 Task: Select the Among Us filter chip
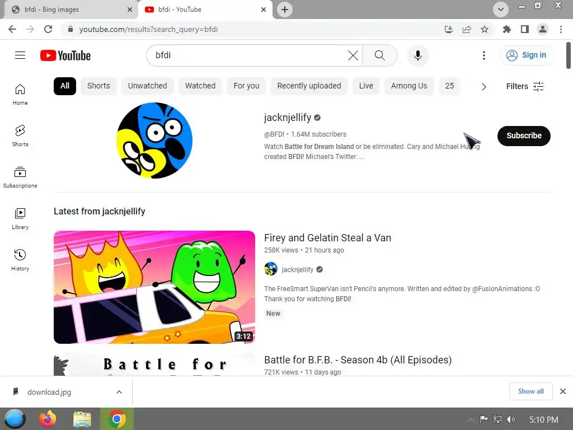tap(409, 86)
